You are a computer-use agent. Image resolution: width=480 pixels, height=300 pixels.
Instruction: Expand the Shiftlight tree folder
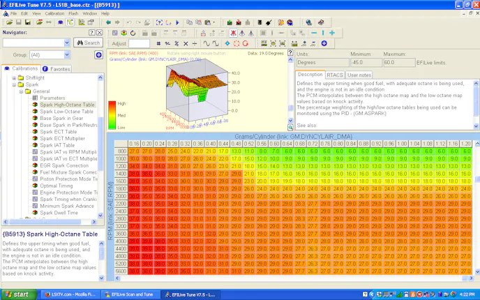pos(13,78)
